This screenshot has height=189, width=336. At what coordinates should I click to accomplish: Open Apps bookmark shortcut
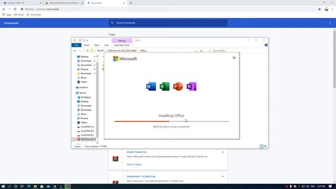pos(7,15)
